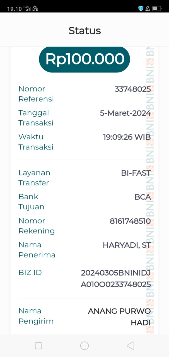Tap the Status page title
Viewport: 169px width, 357px height.
84,30
